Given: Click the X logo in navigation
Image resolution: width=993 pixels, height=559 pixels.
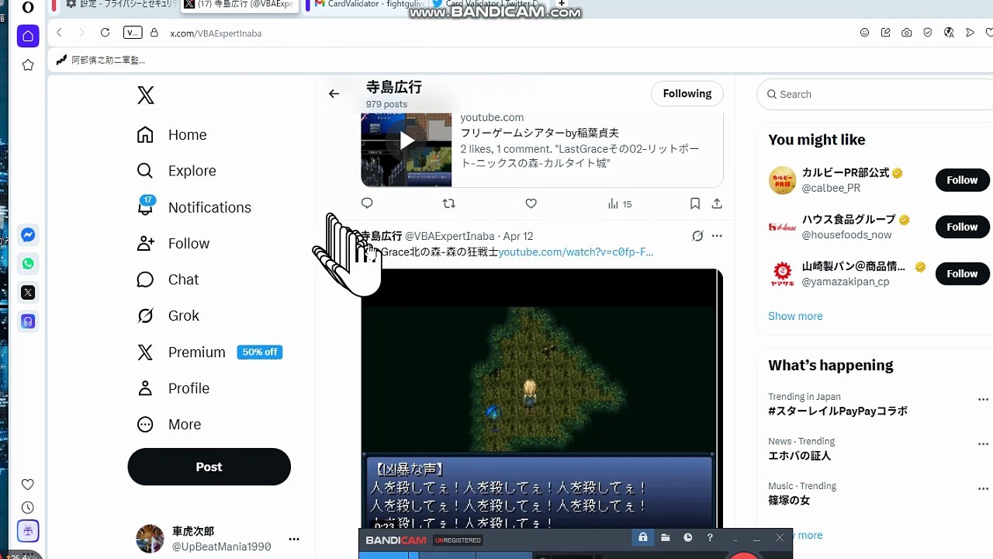Looking at the screenshot, I should tap(145, 95).
